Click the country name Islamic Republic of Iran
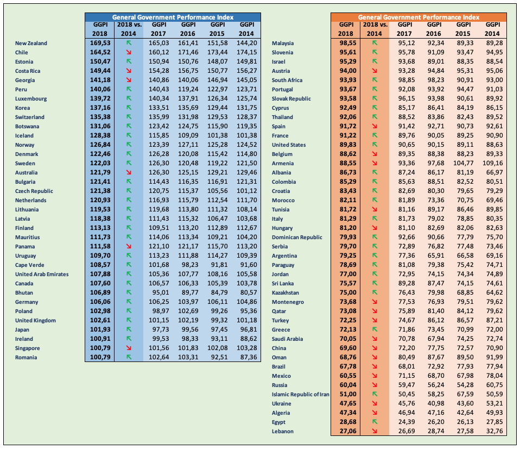 coord(301,394)
